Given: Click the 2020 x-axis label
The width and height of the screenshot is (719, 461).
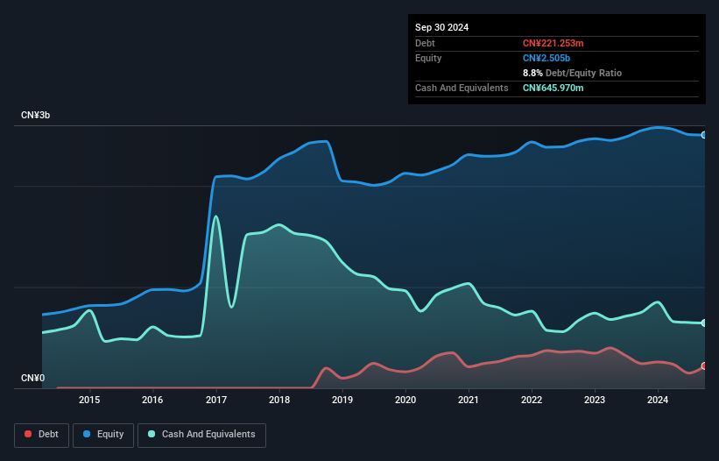Looking at the screenshot, I should 405,400.
